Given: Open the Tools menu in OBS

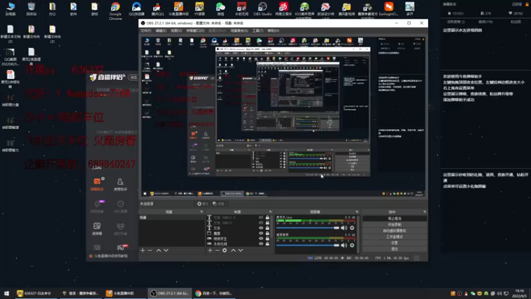Looking at the screenshot, I should [x=258, y=31].
